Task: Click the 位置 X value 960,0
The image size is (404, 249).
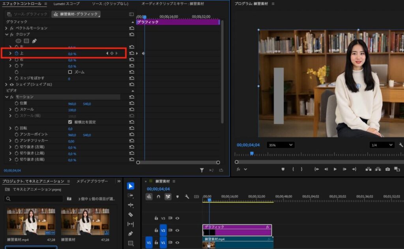Action: point(72,103)
